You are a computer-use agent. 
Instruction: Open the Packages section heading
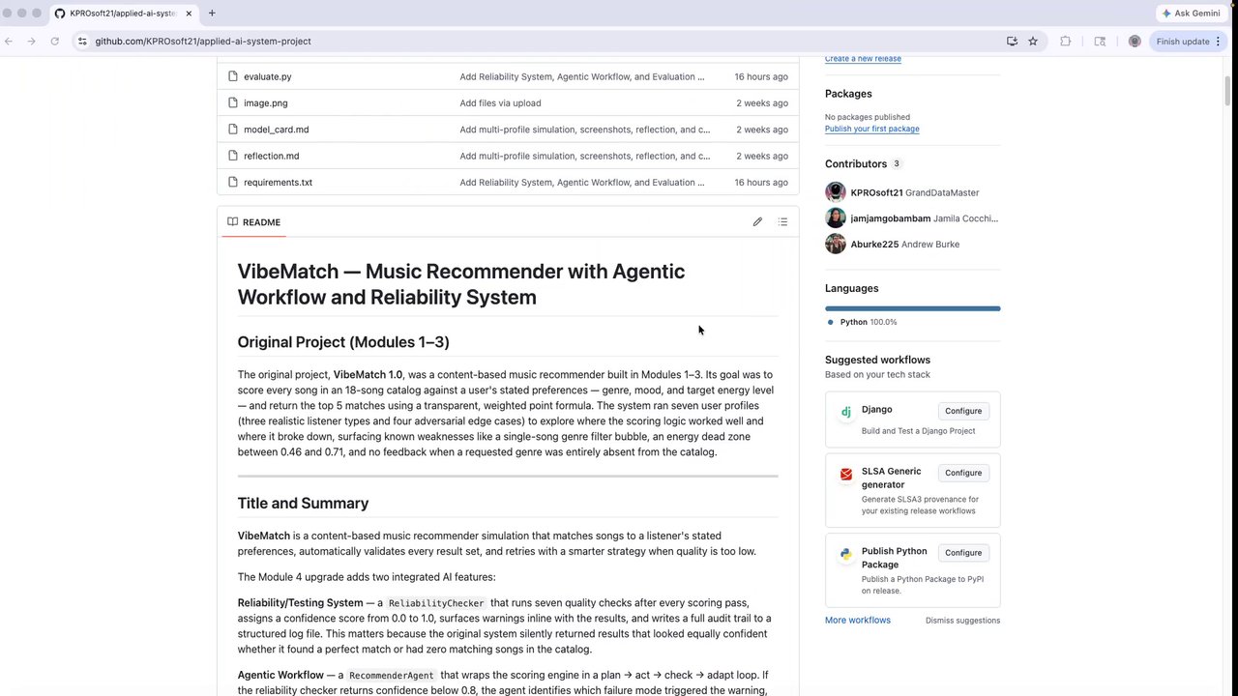pos(848,94)
